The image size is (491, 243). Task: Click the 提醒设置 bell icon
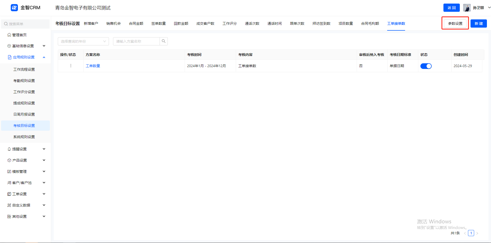[9, 149]
